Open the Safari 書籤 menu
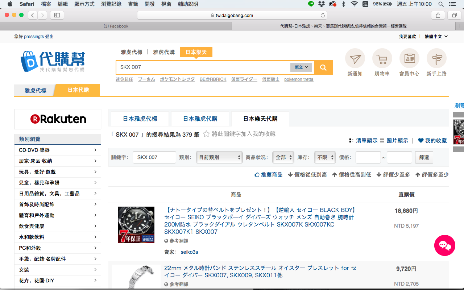 (133, 4)
